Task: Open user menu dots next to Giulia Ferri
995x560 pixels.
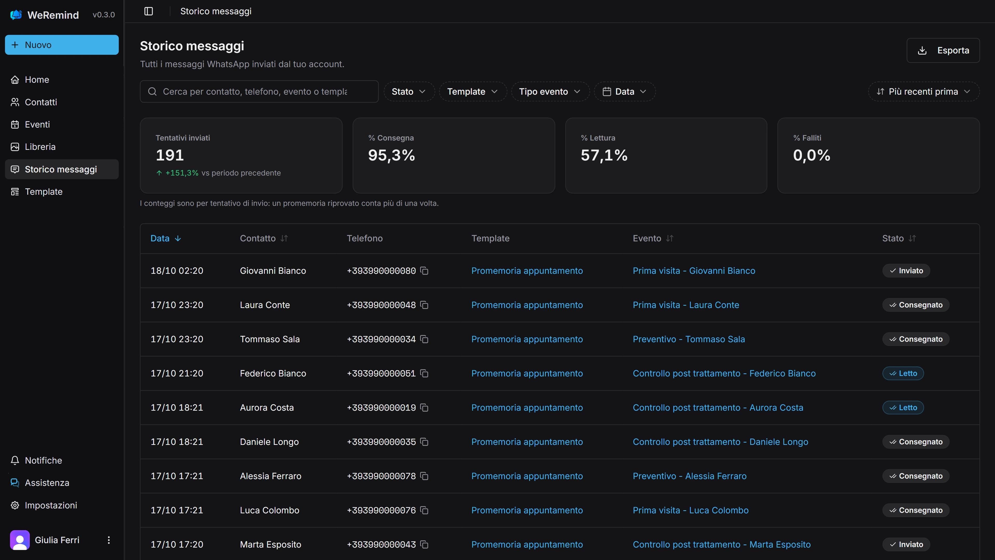Action: point(109,540)
